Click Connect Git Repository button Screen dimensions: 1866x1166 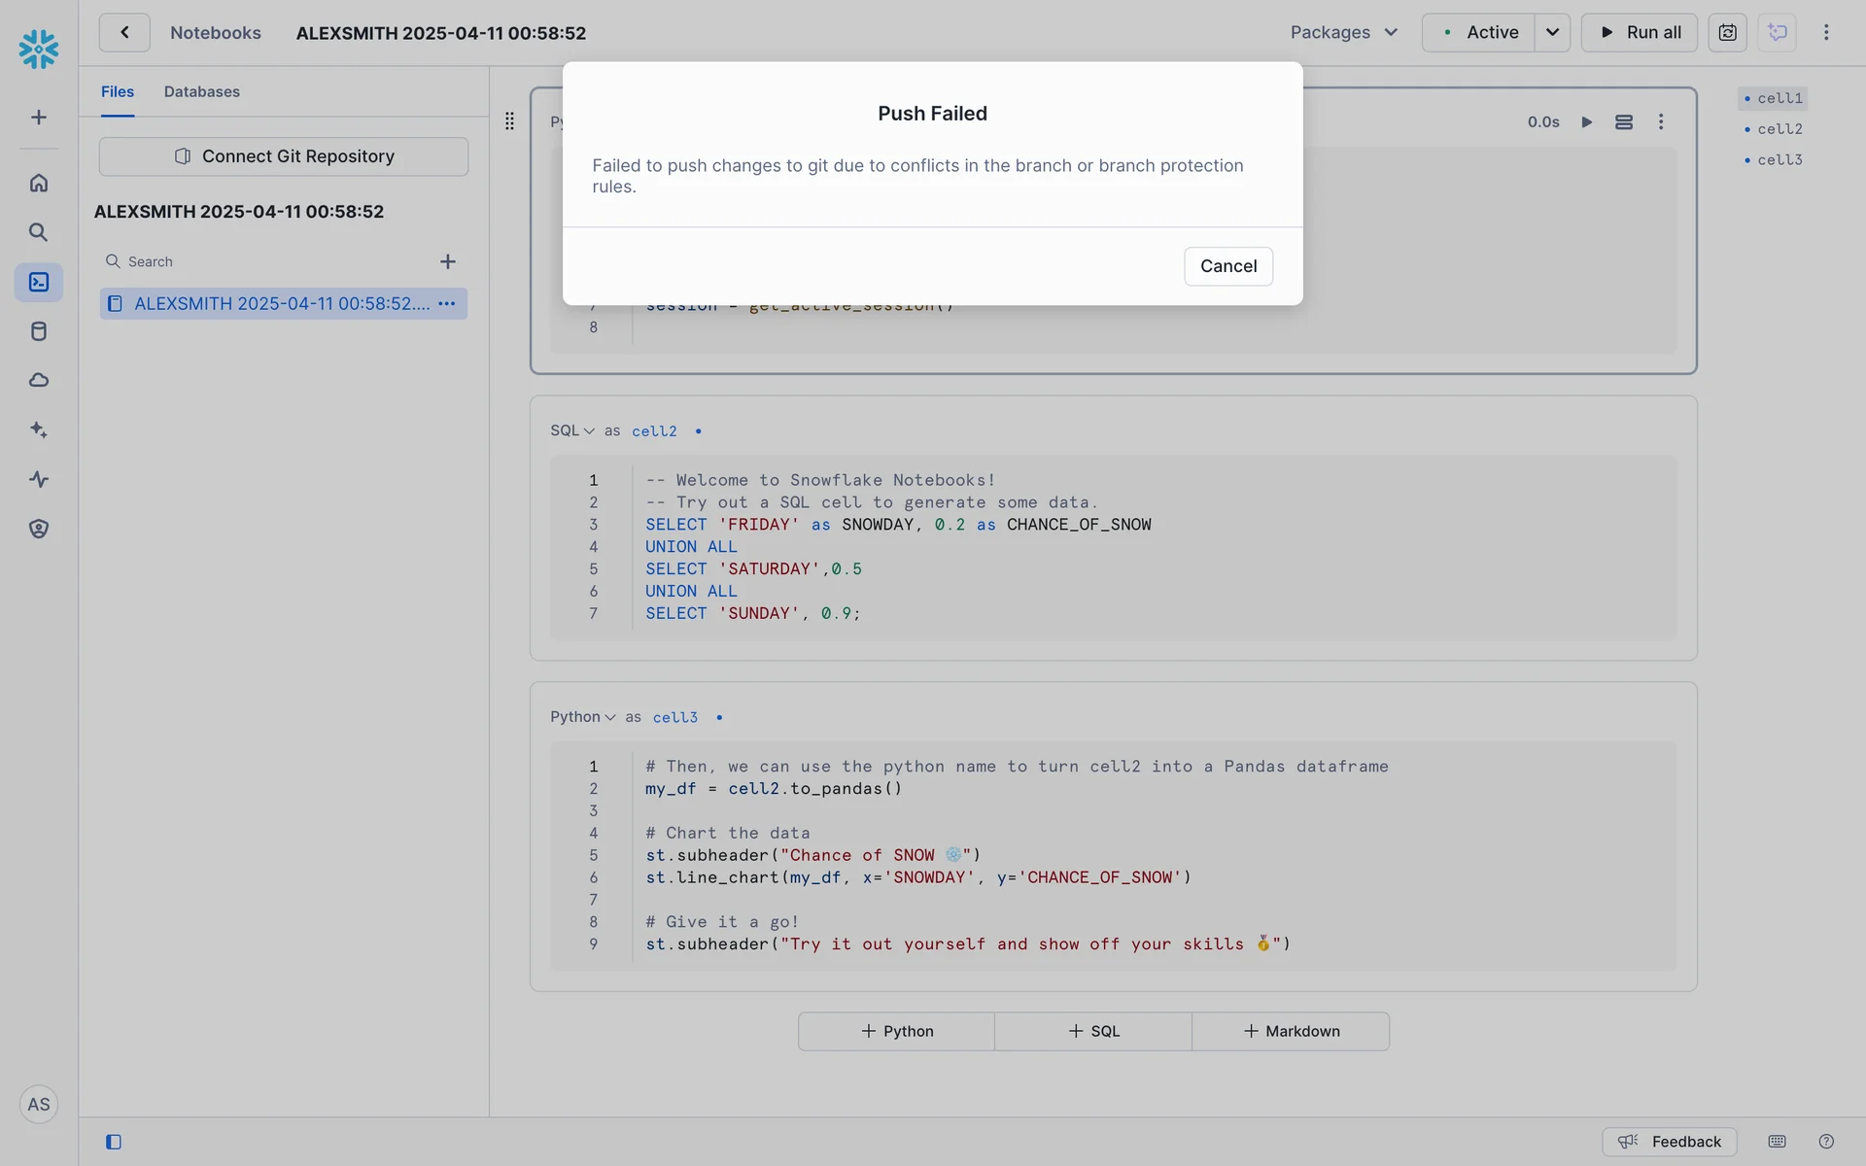pyautogui.click(x=284, y=156)
